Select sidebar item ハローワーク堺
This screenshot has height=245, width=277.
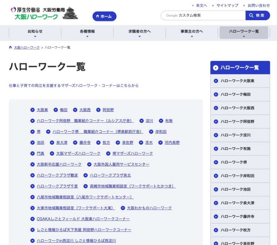240,162
